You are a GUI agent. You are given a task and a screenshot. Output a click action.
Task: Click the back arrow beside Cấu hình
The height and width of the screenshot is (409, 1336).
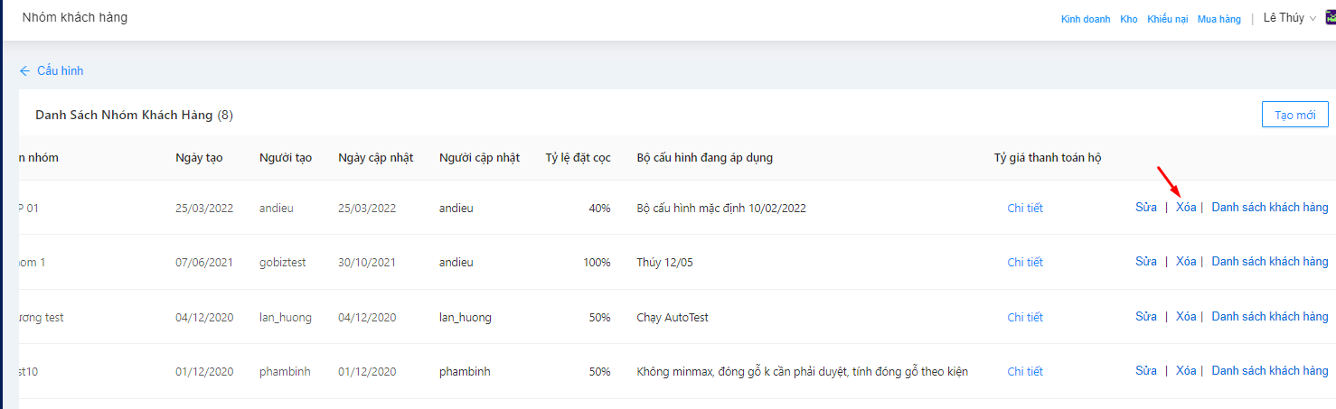pyautogui.click(x=24, y=71)
